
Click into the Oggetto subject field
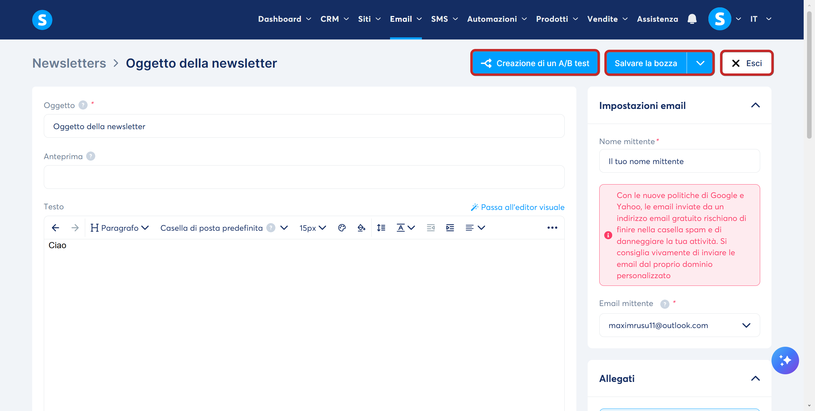coord(304,126)
